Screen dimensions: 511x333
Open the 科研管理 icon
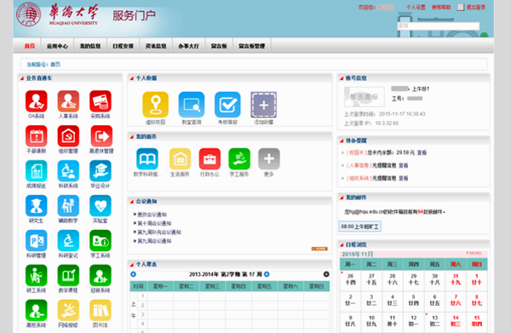point(36,241)
